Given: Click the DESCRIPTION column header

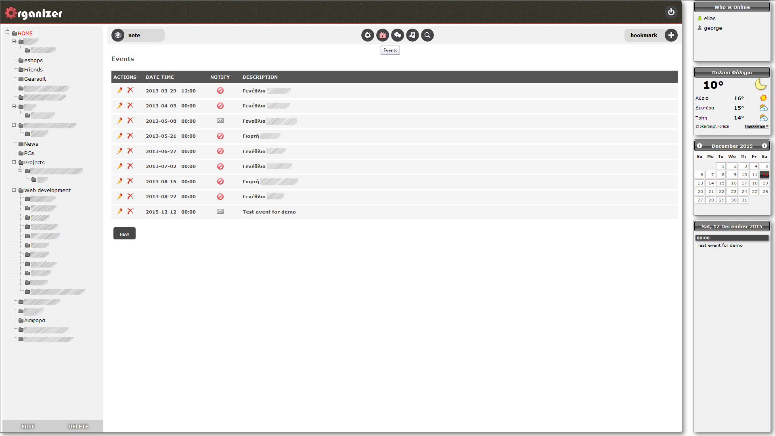Looking at the screenshot, I should click(260, 77).
